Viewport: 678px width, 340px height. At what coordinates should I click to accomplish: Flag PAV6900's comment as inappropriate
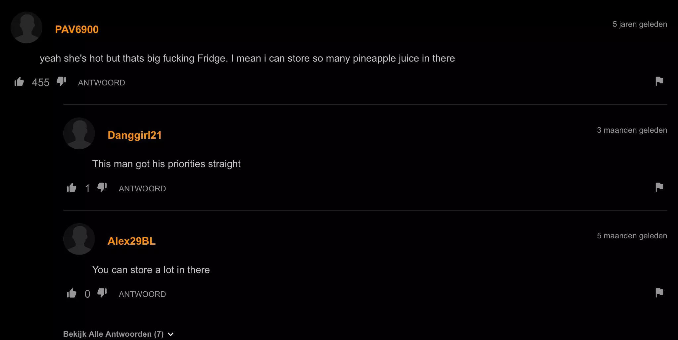(x=659, y=81)
